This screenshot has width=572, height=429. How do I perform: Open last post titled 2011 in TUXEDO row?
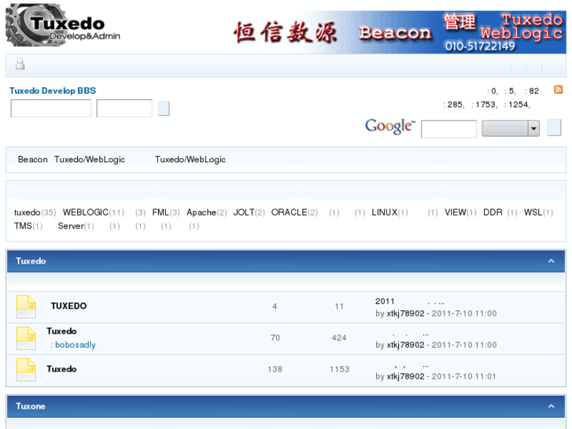click(410, 301)
